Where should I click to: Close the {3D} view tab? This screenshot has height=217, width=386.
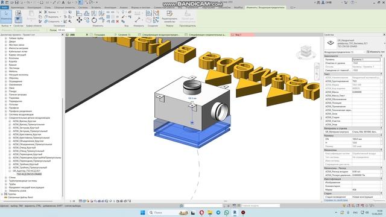[87, 35]
